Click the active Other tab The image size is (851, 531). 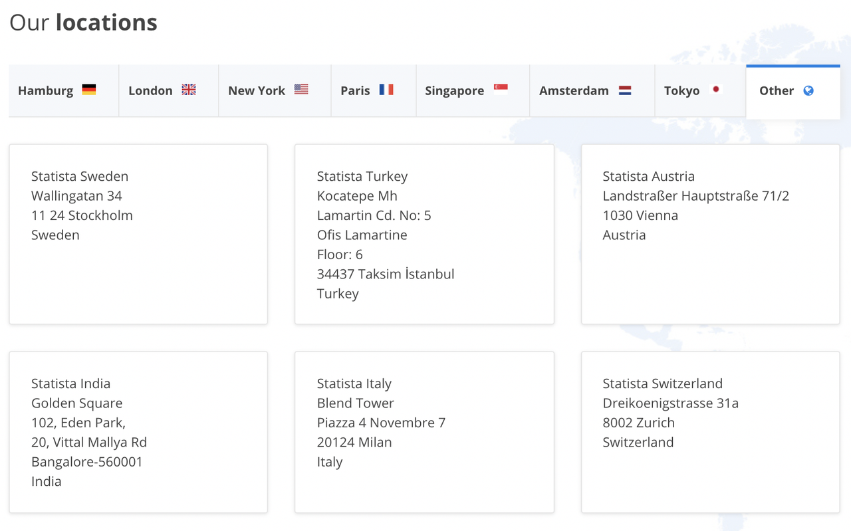(793, 92)
